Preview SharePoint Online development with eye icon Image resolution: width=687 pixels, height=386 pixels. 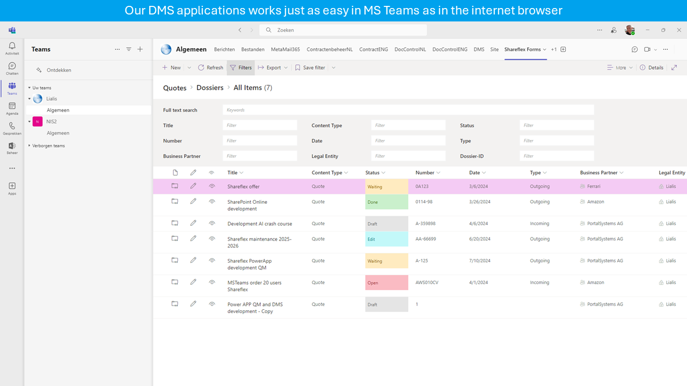(x=212, y=202)
